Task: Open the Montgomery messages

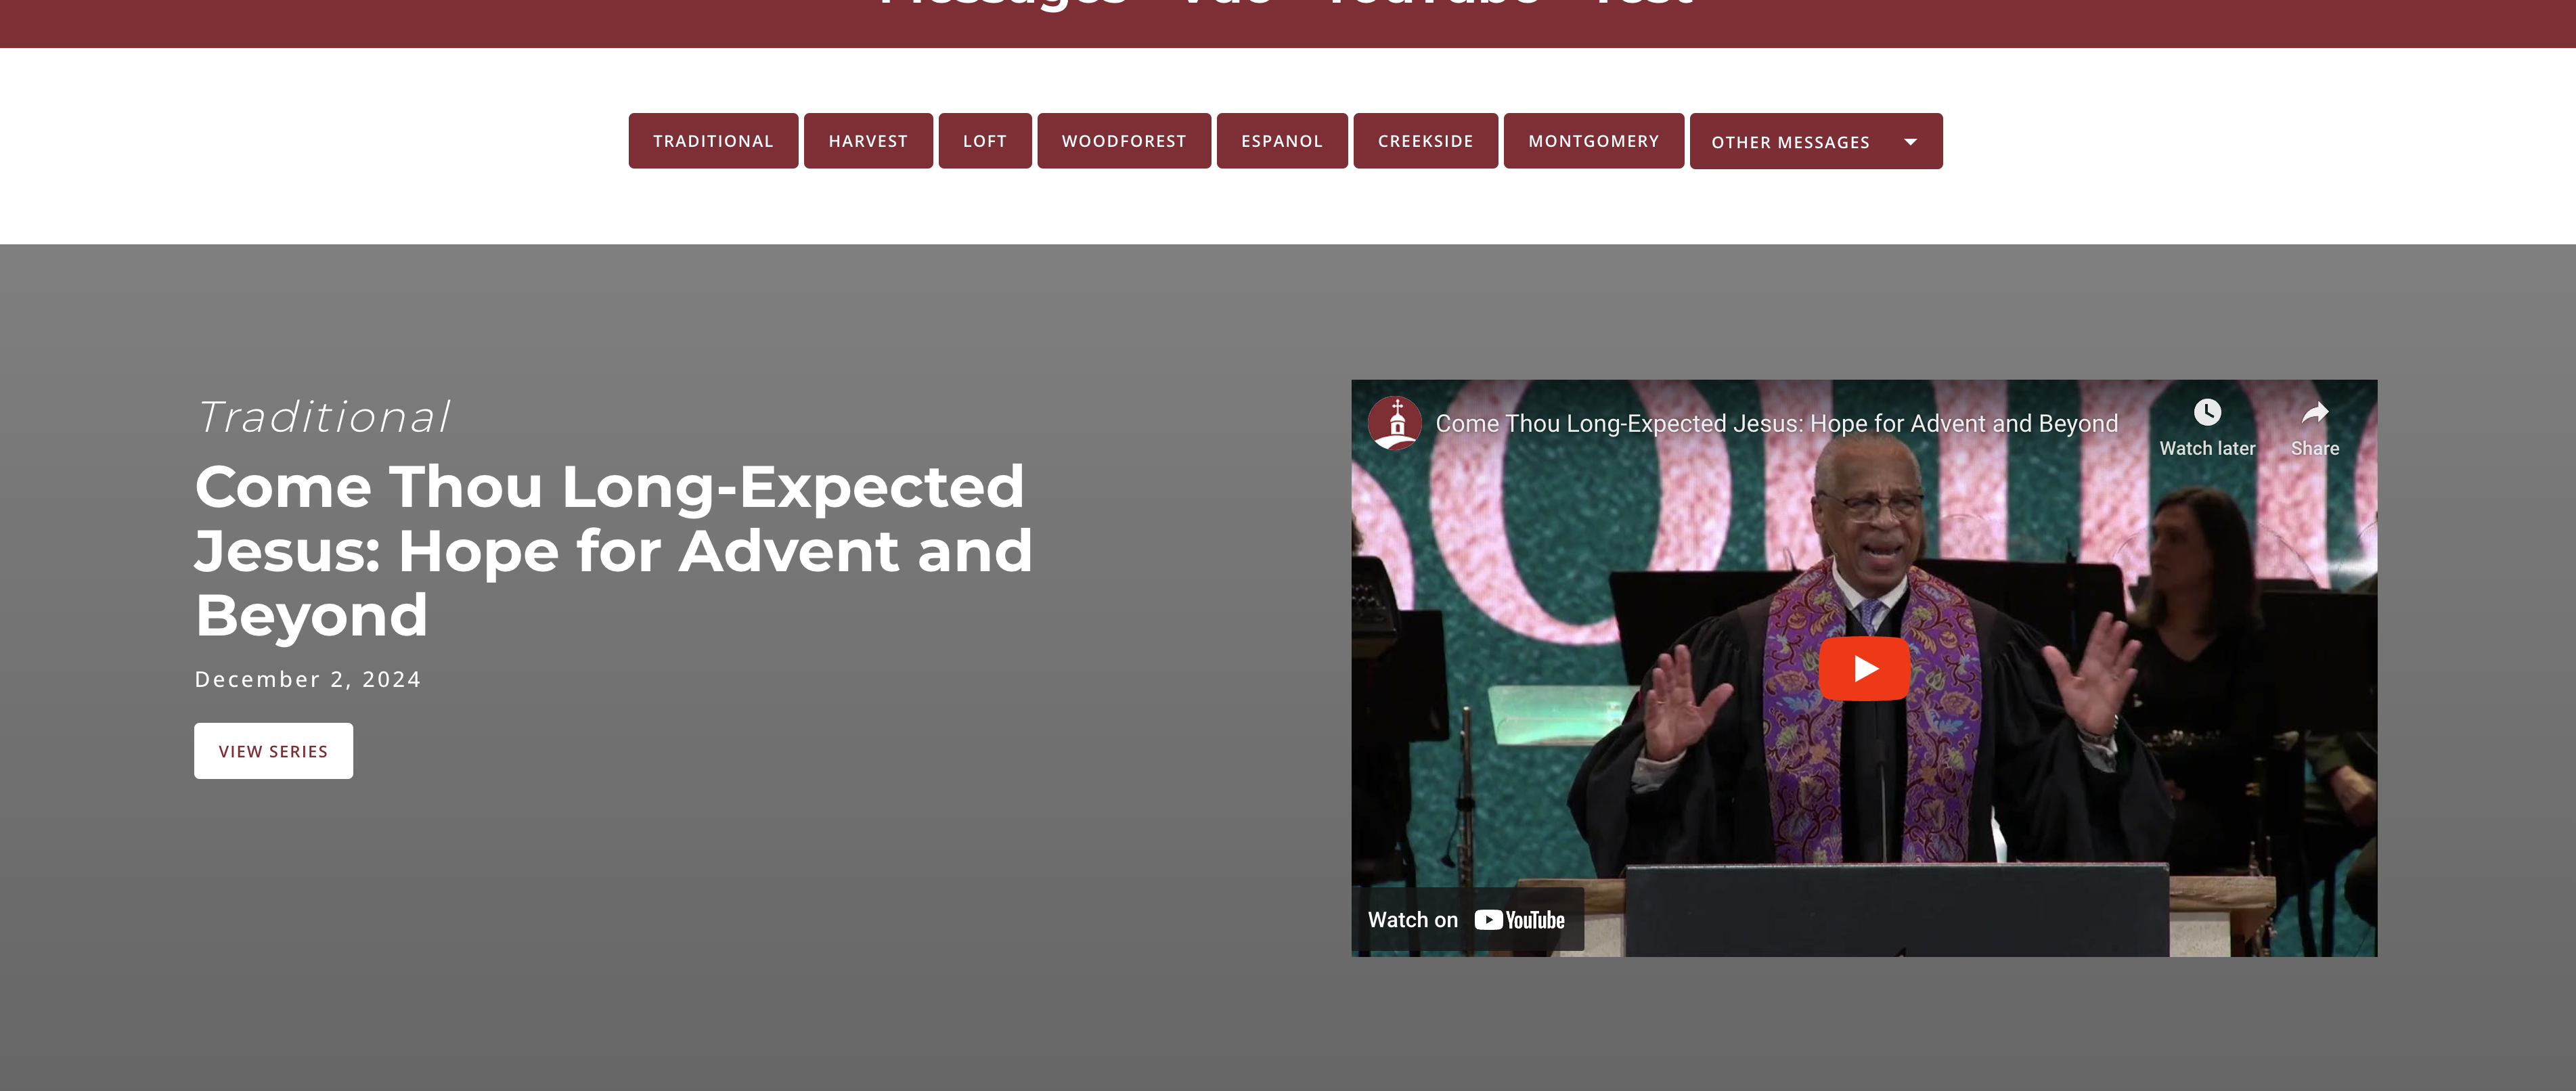Action: point(1593,141)
